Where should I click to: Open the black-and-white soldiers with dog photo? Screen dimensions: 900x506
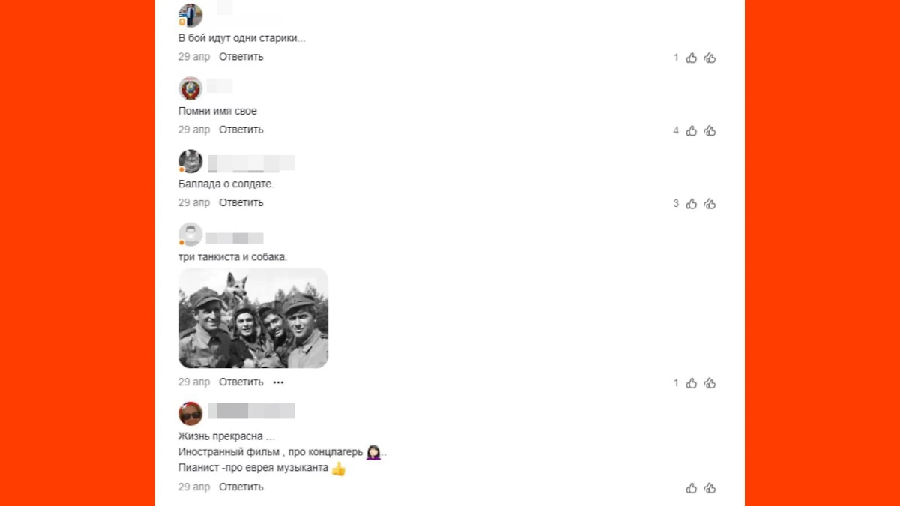tap(253, 318)
